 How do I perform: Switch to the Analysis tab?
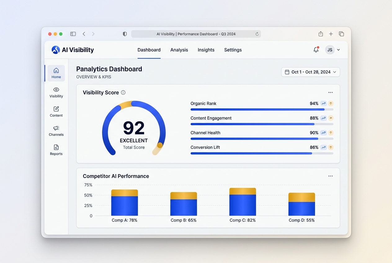click(x=179, y=50)
